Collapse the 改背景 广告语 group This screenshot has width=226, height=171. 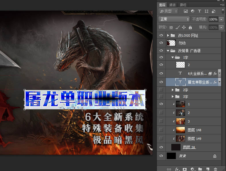point(168,51)
